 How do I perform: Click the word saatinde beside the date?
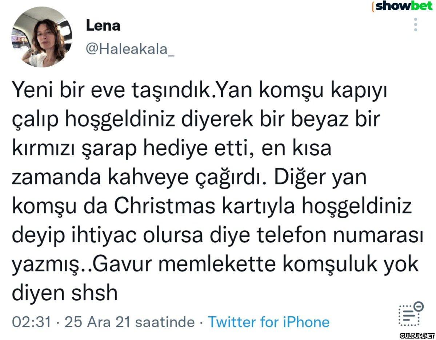tap(166, 322)
